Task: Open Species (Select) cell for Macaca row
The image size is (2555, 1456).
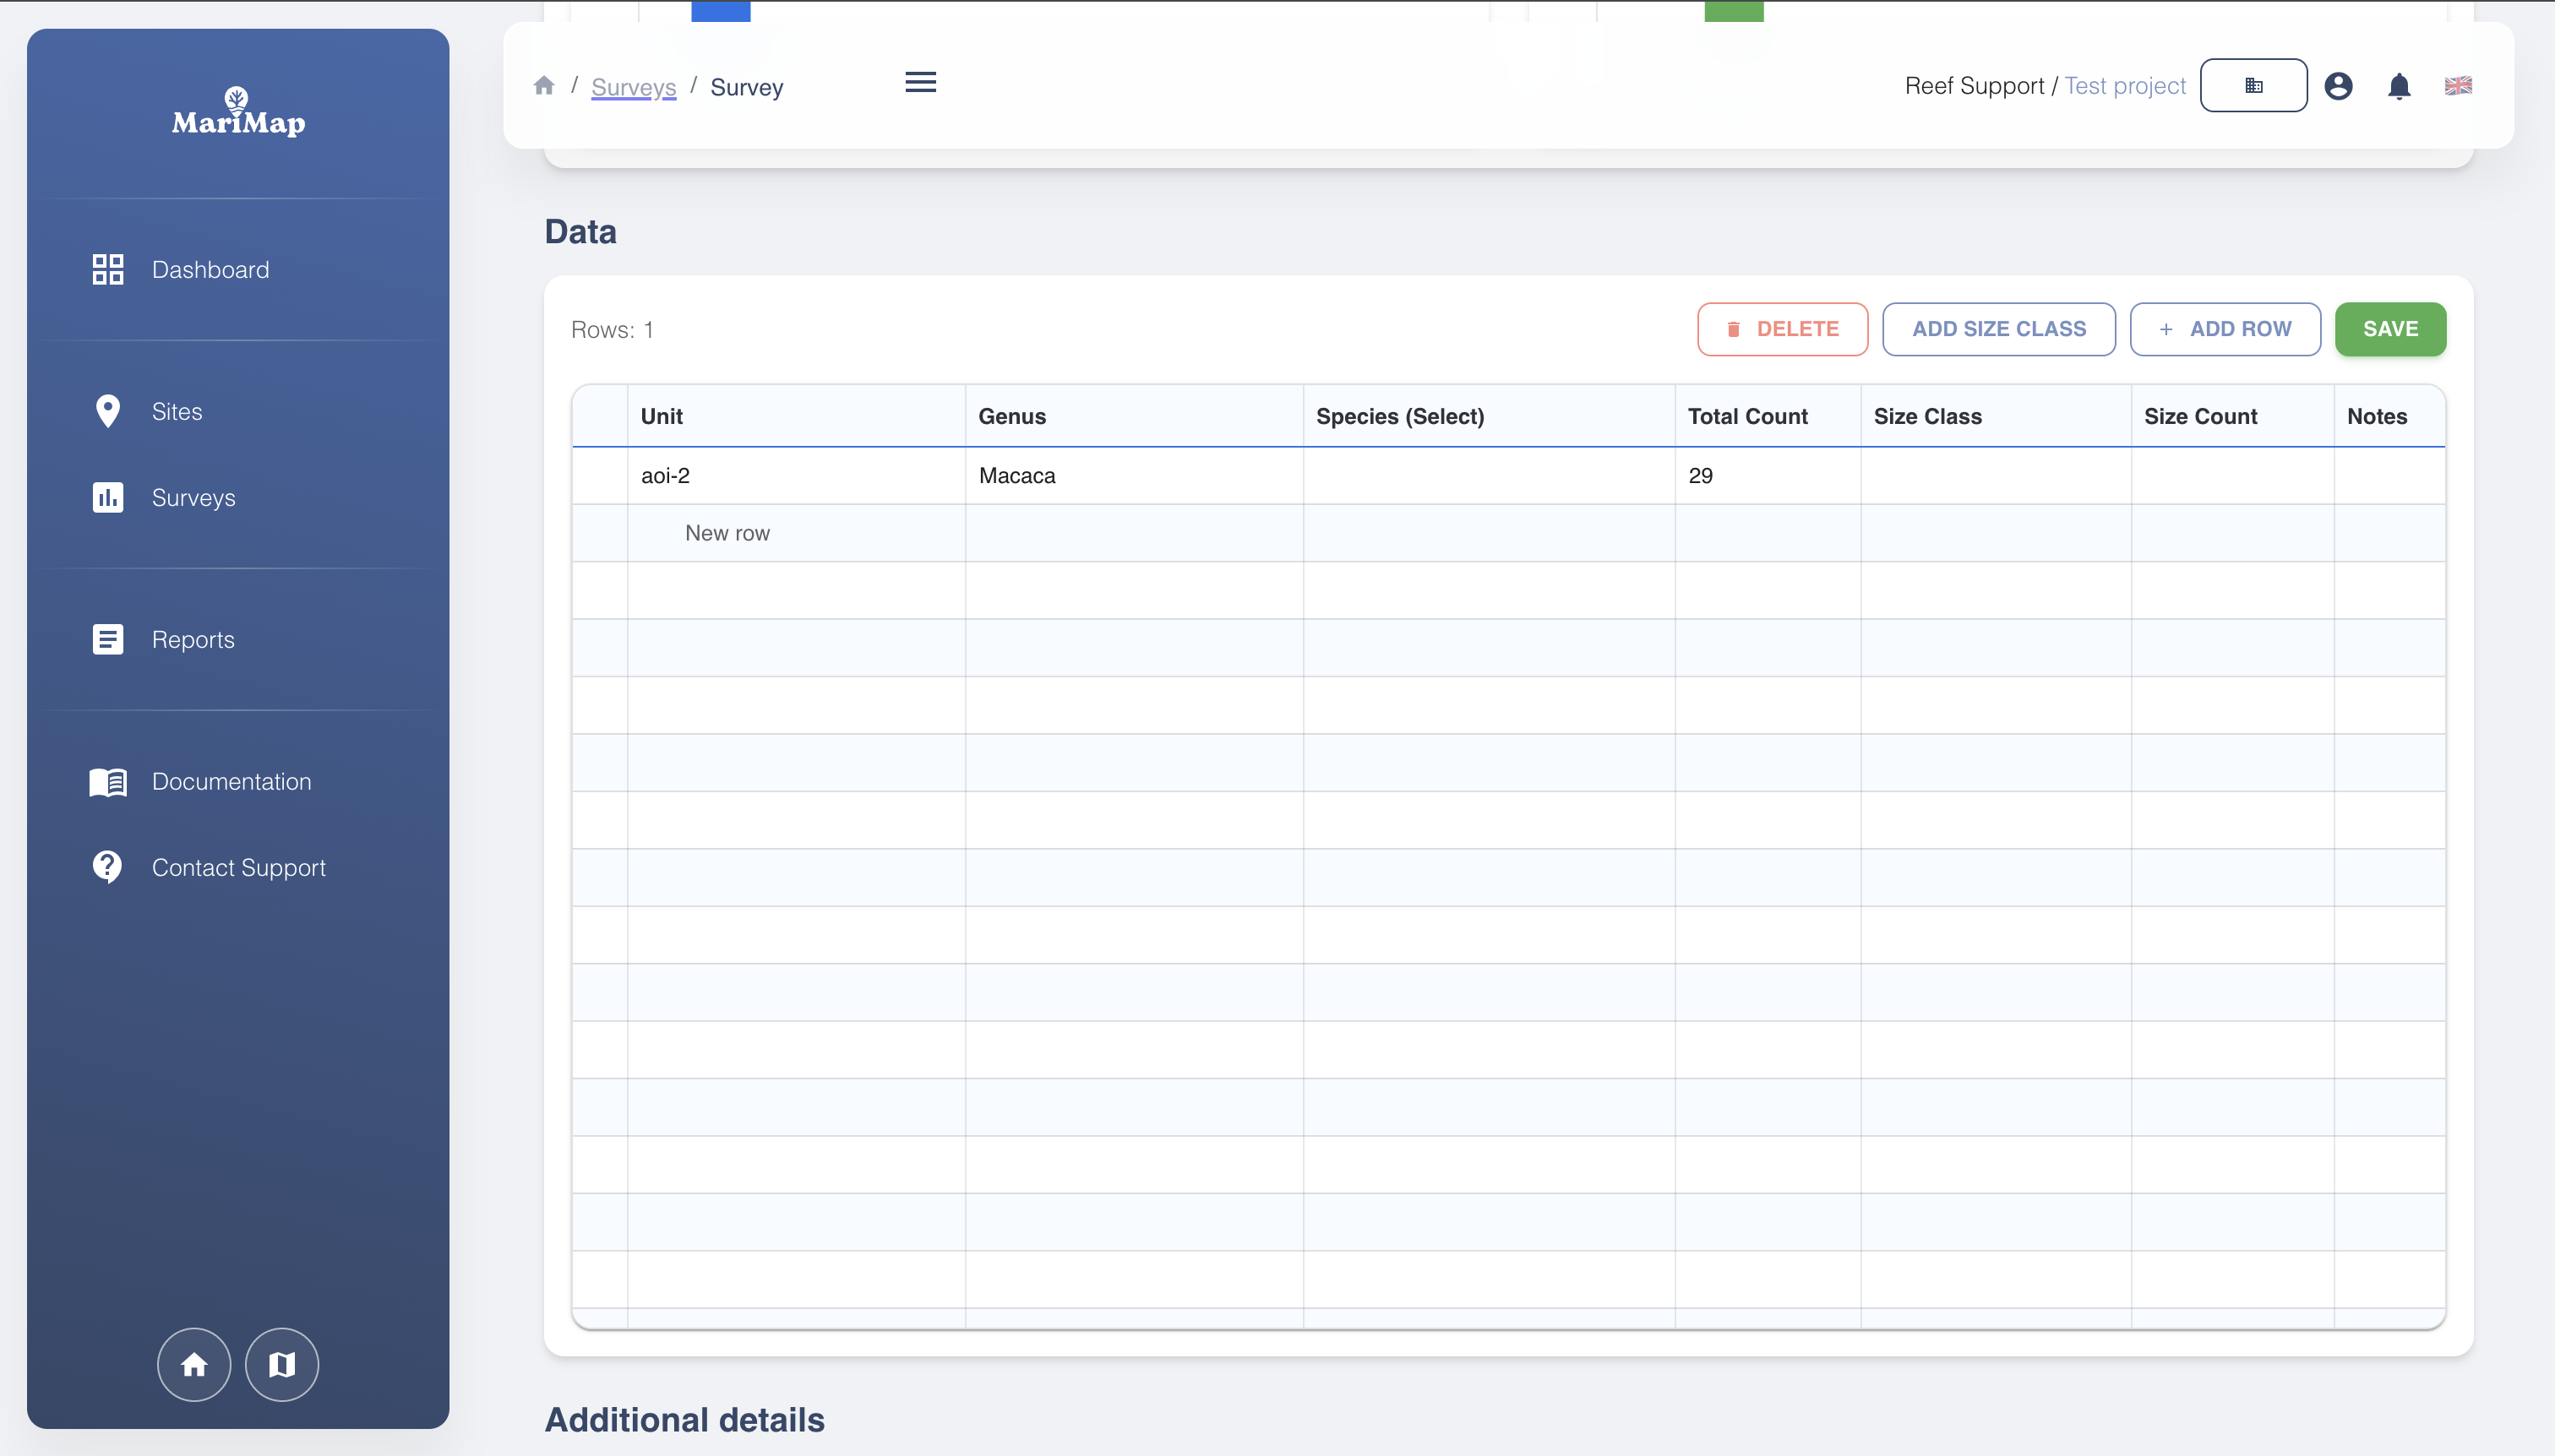Action: pyautogui.click(x=1488, y=476)
